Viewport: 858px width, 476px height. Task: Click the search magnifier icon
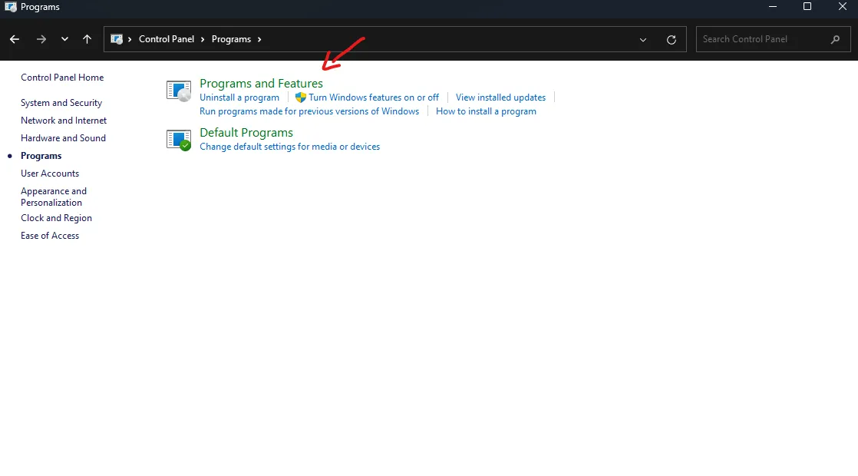[x=835, y=39]
